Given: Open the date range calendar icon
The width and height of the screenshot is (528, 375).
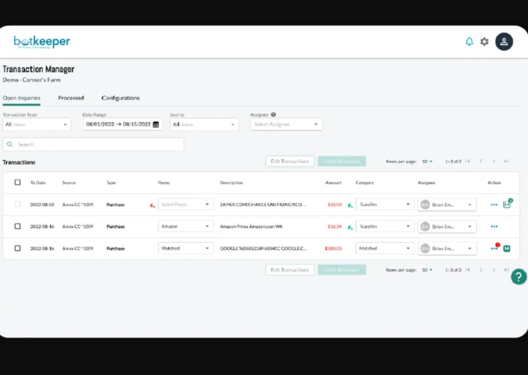Looking at the screenshot, I should click(x=156, y=124).
